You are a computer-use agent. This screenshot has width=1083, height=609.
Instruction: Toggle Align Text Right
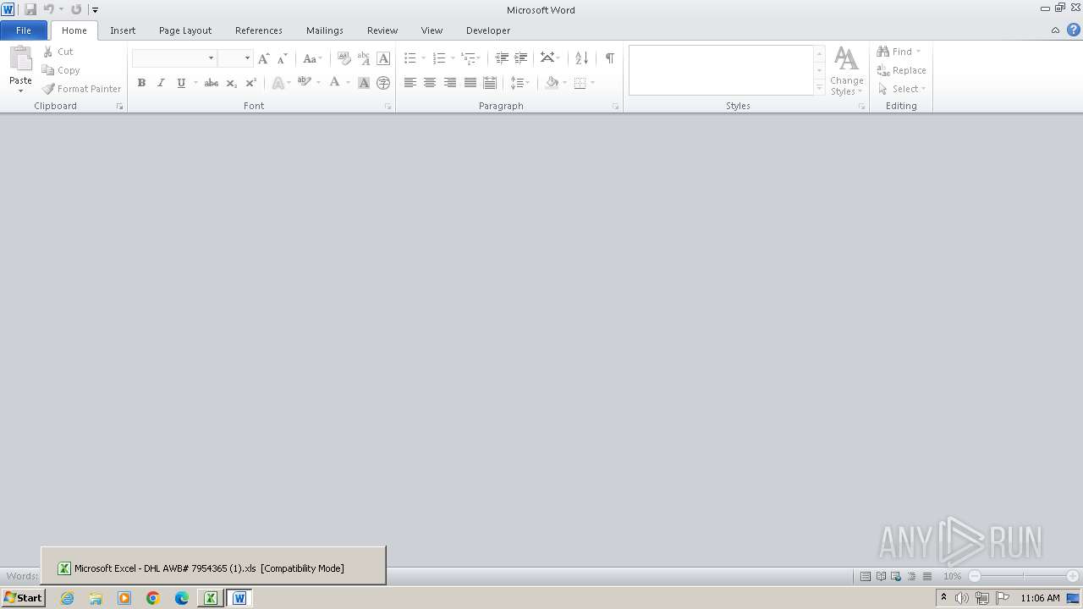450,83
